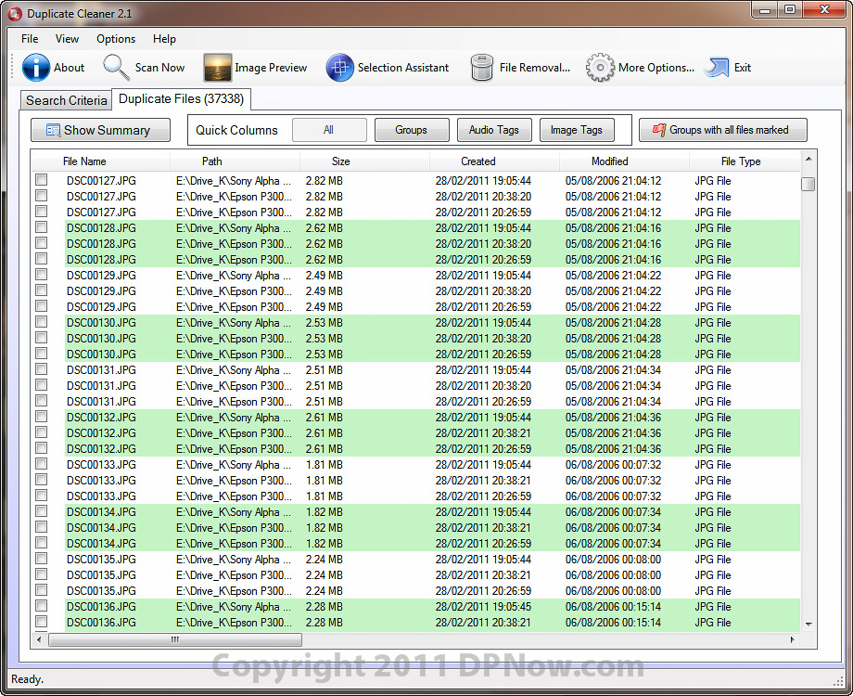Click the Exit arrow icon

coord(717,68)
